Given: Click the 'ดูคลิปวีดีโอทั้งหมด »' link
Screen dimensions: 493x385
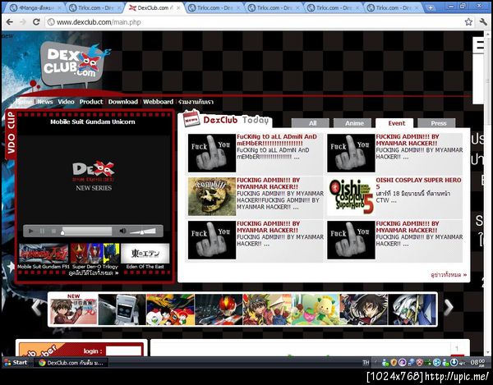Looking at the screenshot, I should (x=94, y=273).
